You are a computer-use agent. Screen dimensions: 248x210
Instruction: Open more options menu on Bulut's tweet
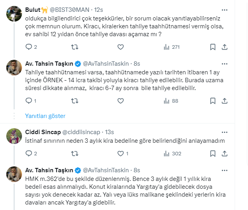tap(224, 9)
